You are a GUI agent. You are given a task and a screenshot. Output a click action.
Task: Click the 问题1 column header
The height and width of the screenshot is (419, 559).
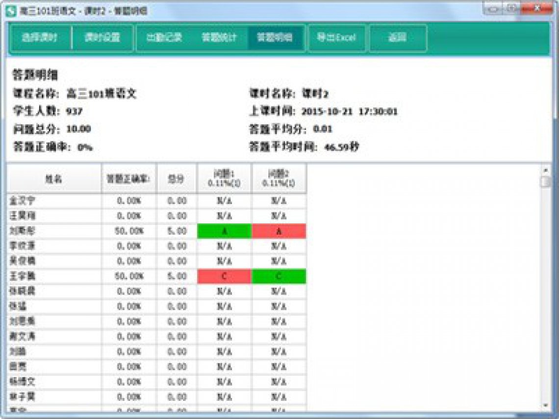(225, 179)
